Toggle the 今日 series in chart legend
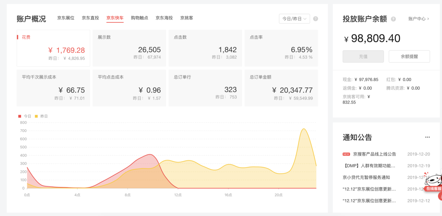 (x=25, y=116)
